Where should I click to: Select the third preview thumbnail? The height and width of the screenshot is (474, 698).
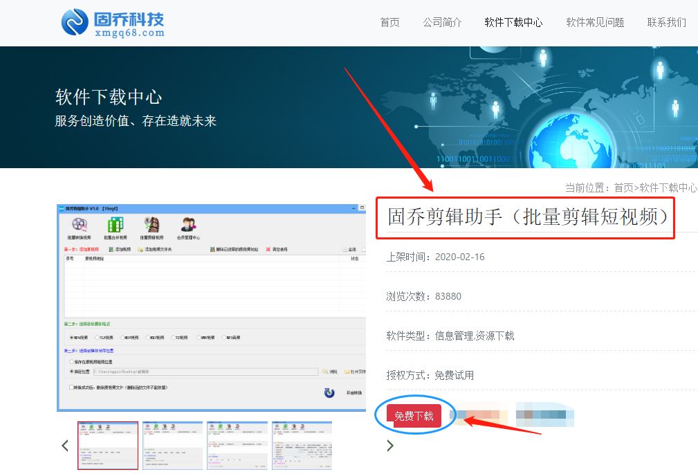point(237,445)
